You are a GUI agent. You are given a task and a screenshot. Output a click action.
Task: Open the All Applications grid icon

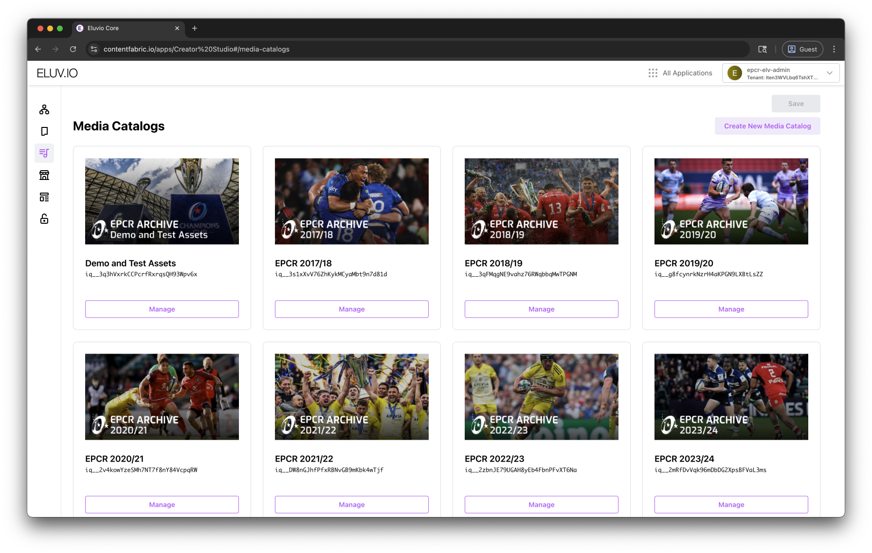pyautogui.click(x=653, y=73)
